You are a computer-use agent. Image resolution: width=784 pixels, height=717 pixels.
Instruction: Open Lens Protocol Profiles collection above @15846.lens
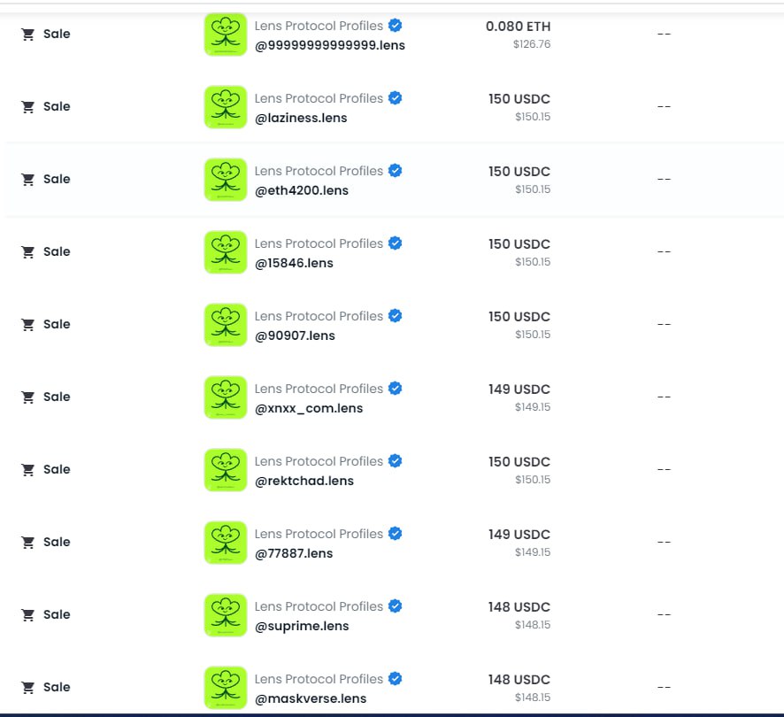pos(319,243)
